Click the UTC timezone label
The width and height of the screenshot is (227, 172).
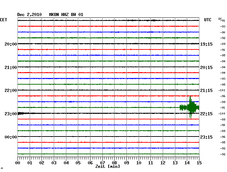pos(207,20)
